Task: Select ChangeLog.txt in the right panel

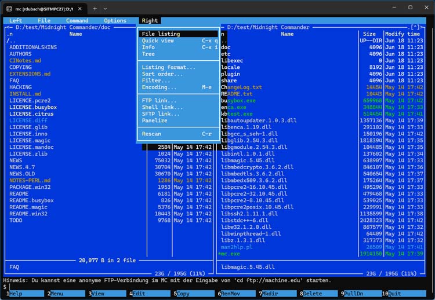Action: click(241, 87)
